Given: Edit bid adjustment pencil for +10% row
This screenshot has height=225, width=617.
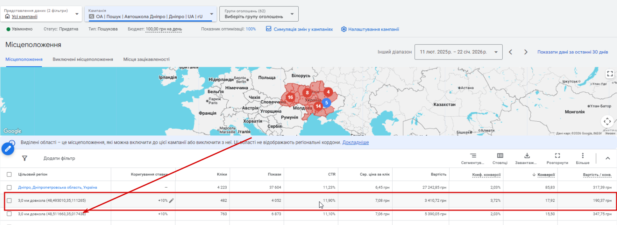Looking at the screenshot, I should [171, 200].
